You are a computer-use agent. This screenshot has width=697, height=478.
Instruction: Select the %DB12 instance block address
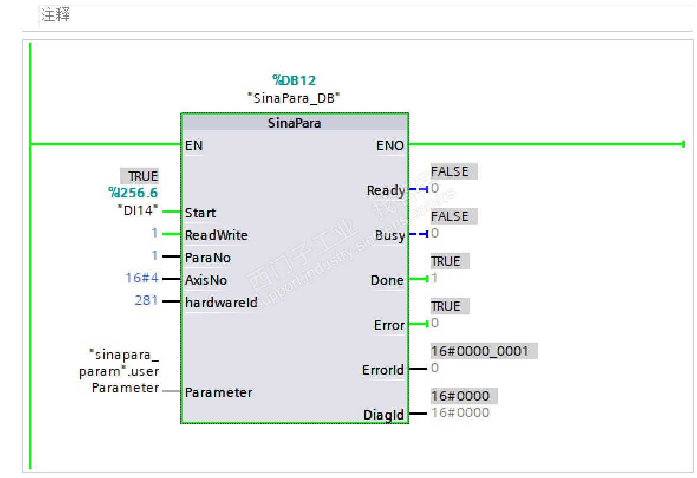coord(294,80)
